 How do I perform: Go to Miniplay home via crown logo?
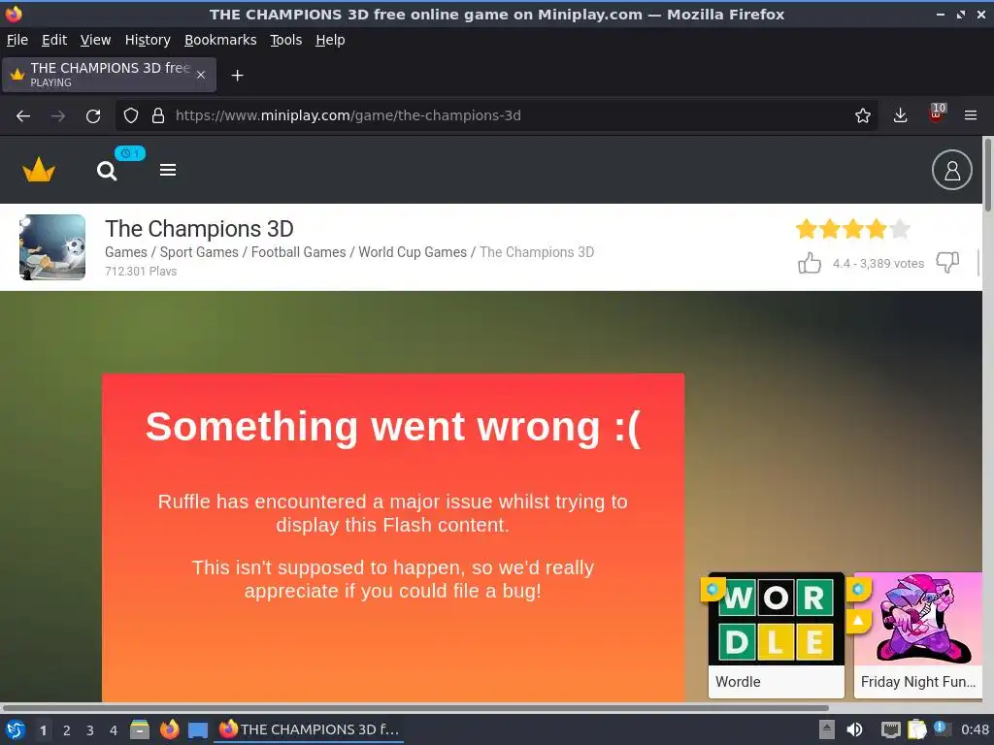point(39,170)
